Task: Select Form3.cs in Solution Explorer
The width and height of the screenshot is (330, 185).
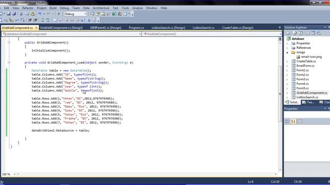Action: (x=303, y=79)
